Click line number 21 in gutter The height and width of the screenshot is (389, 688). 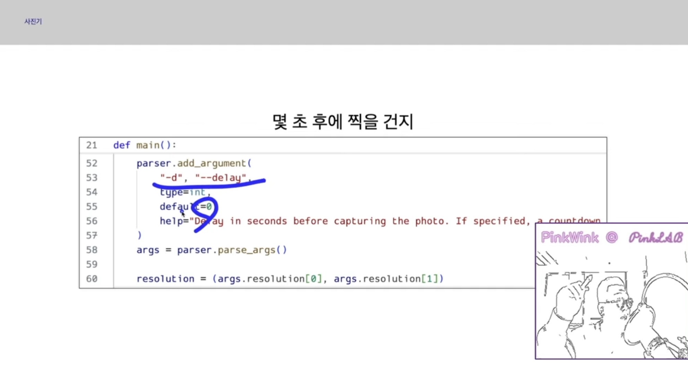pyautogui.click(x=92, y=145)
